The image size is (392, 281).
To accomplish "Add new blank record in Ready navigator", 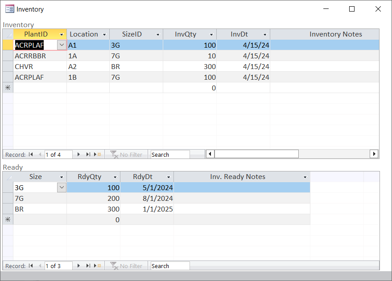I will pyautogui.click(x=98, y=266).
